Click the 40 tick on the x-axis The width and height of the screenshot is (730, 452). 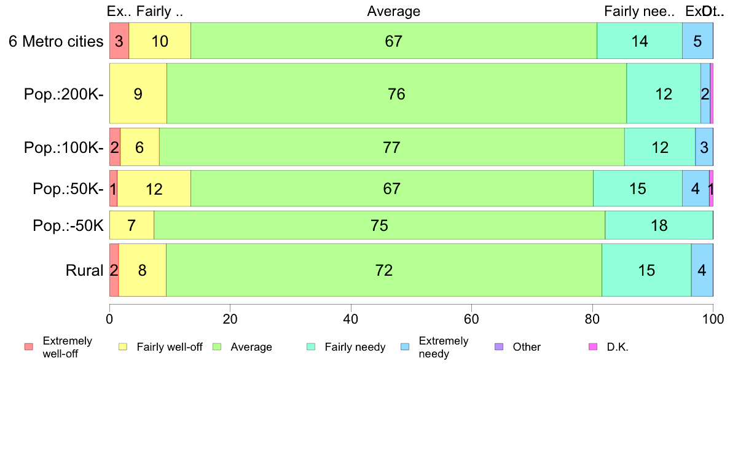[x=351, y=319]
